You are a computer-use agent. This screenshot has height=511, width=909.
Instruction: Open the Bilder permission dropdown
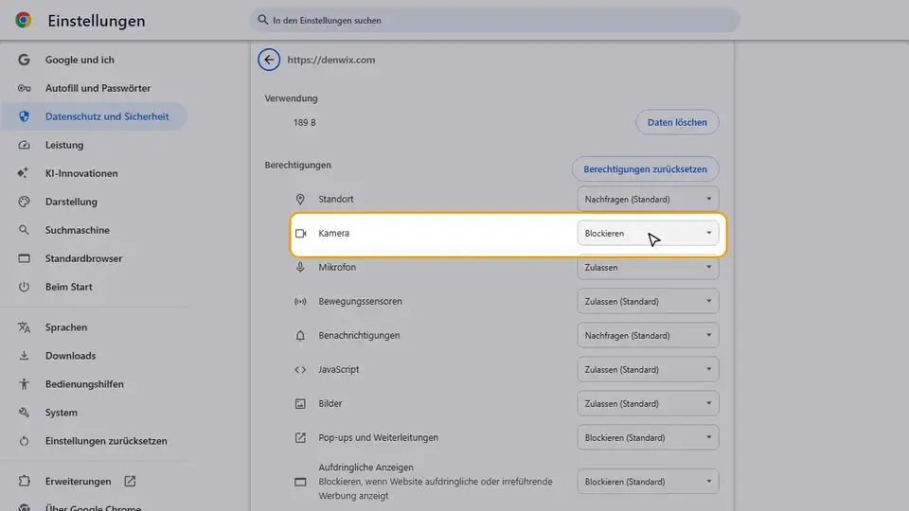pos(648,403)
